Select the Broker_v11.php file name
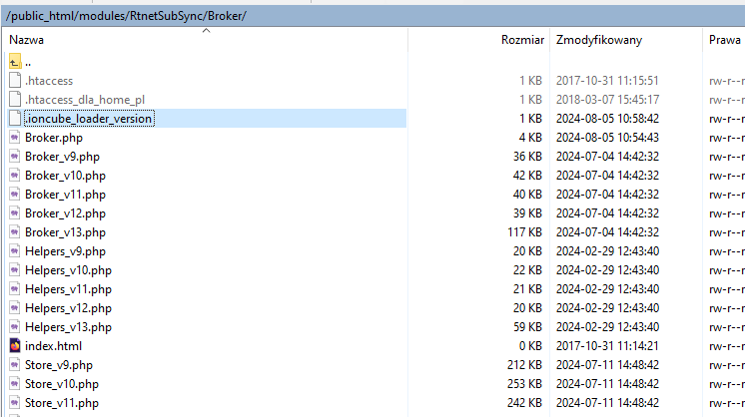This screenshot has height=417, width=745. click(x=65, y=195)
